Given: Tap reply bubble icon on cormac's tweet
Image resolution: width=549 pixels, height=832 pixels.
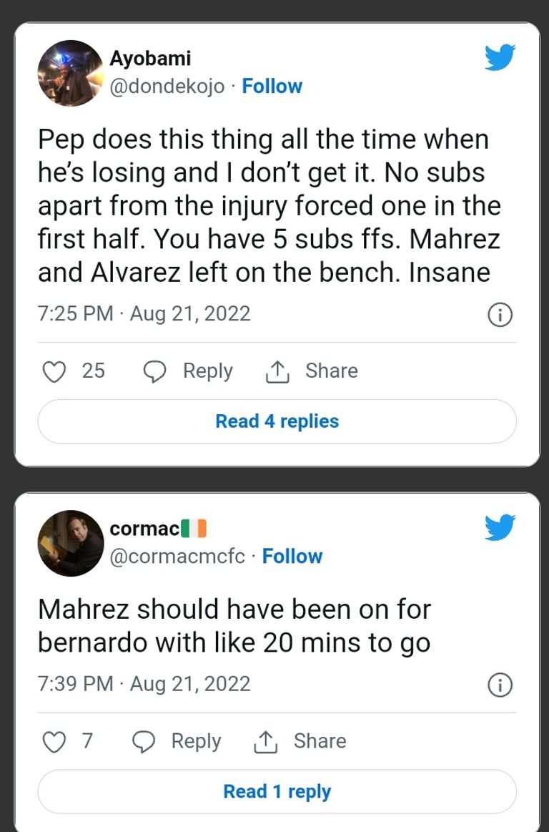Looking at the screenshot, I should pyautogui.click(x=144, y=741).
